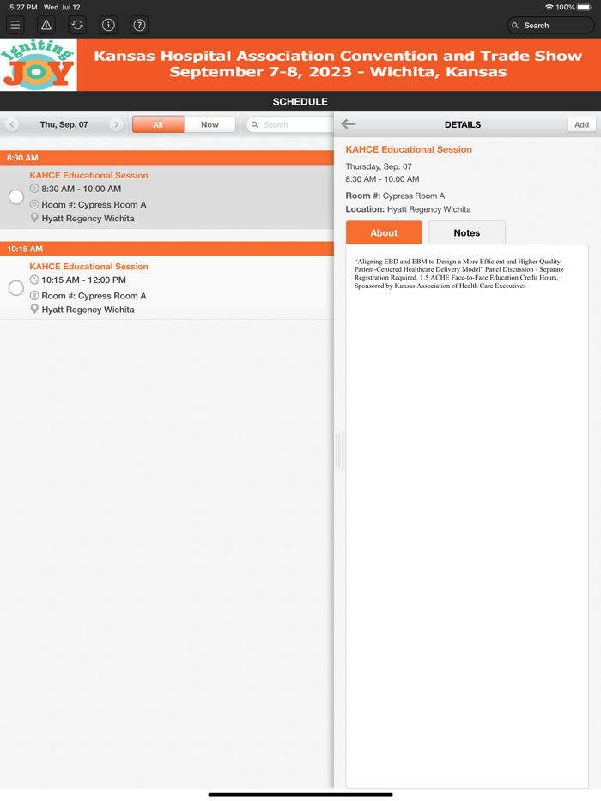
Task: Select the All filter
Action: (158, 124)
